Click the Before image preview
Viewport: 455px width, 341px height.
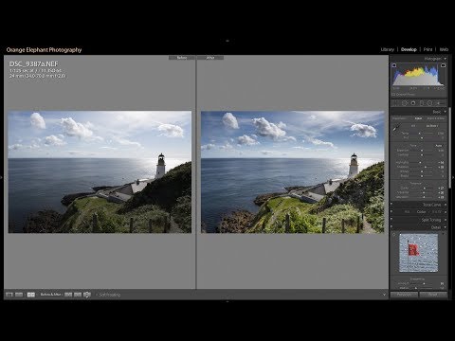[100, 171]
